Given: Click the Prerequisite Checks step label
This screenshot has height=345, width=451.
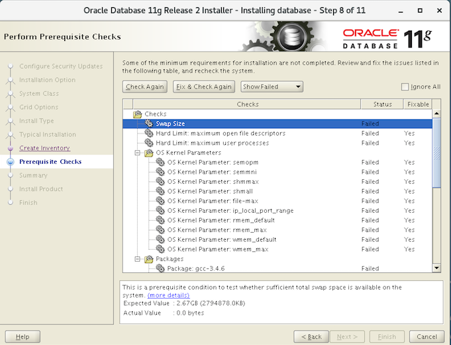Looking at the screenshot, I should pyautogui.click(x=50, y=162).
